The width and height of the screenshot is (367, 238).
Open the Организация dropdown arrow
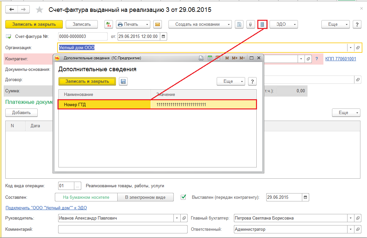tap(350, 48)
